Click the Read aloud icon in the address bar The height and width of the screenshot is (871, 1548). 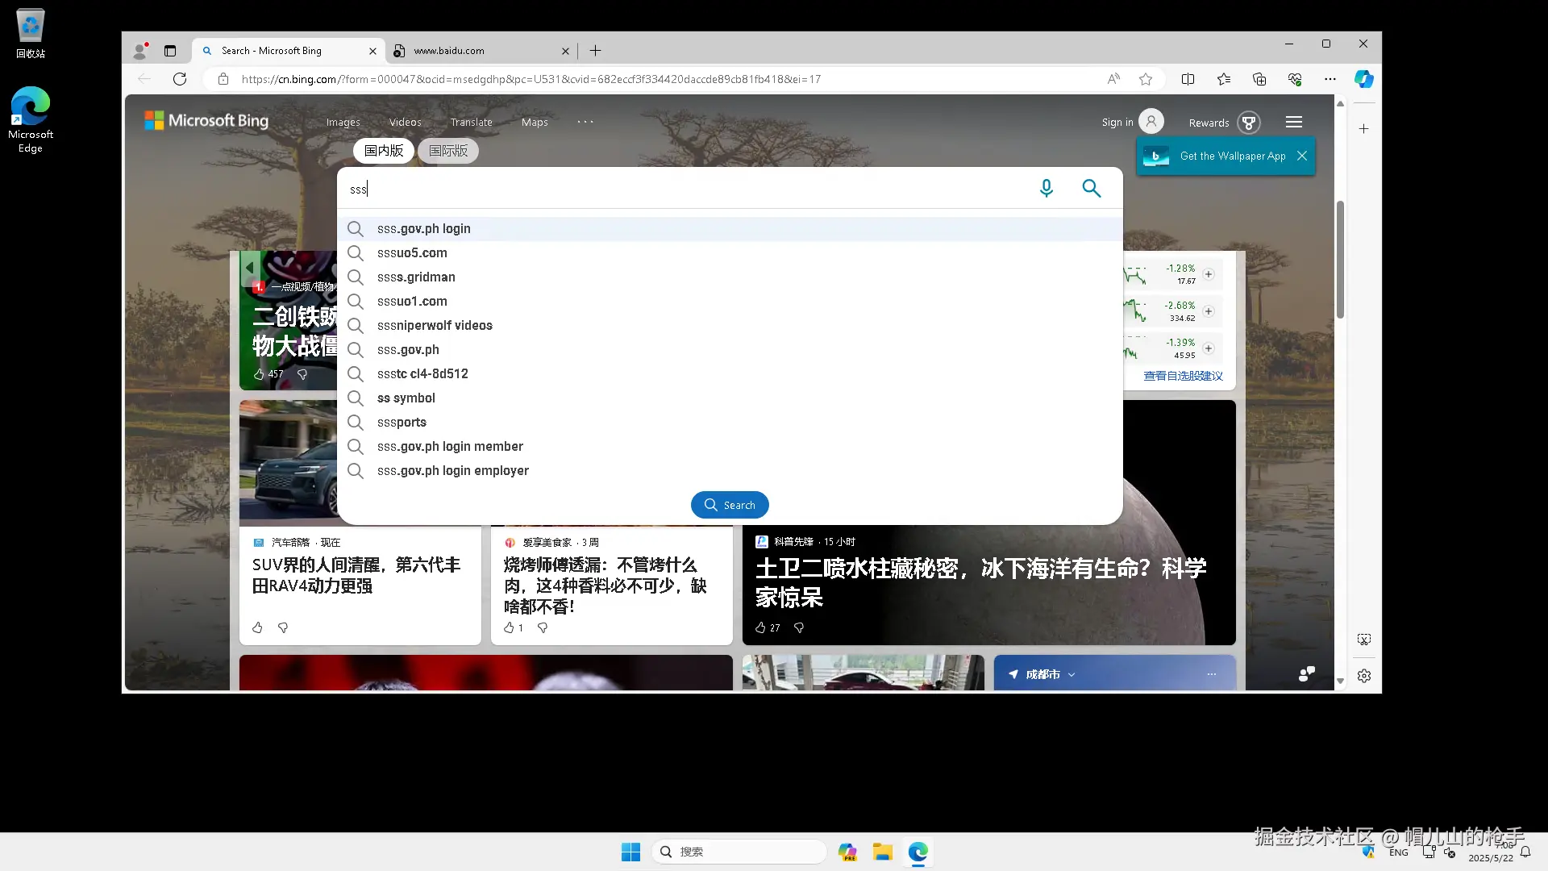pyautogui.click(x=1113, y=79)
